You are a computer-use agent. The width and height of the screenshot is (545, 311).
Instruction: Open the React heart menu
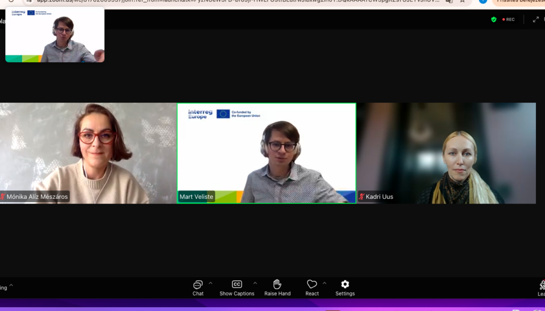[312, 288]
